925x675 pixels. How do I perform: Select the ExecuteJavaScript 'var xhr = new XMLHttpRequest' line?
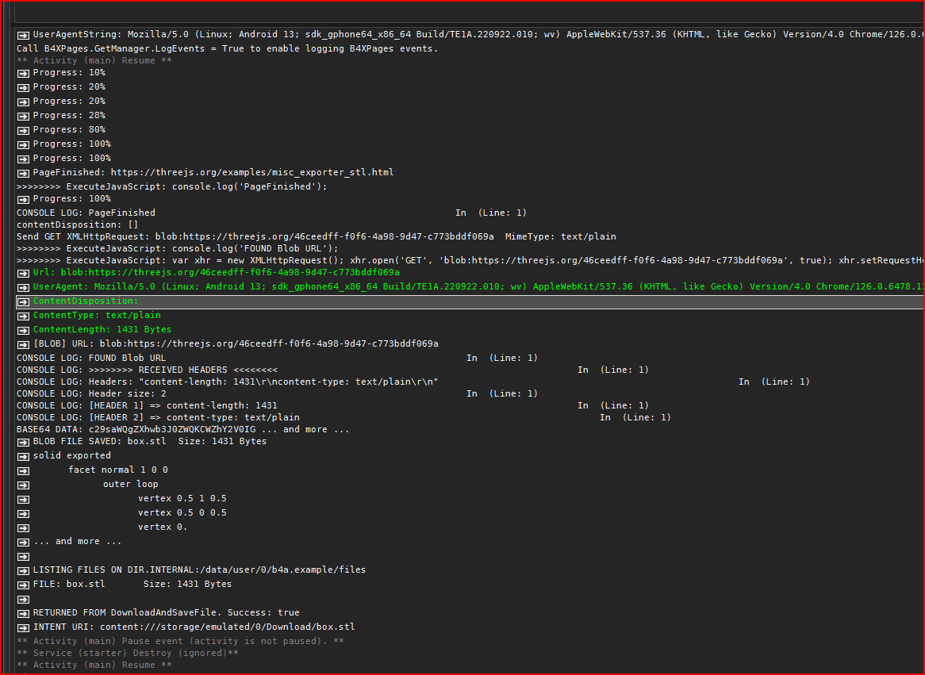coord(470,260)
